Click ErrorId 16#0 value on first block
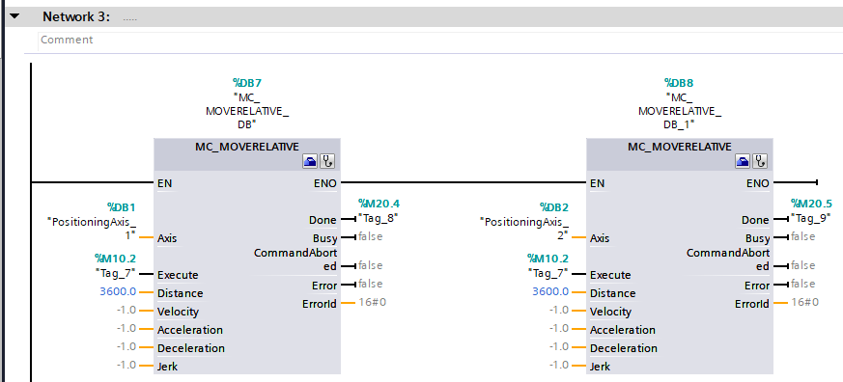843x382 pixels. [372, 302]
